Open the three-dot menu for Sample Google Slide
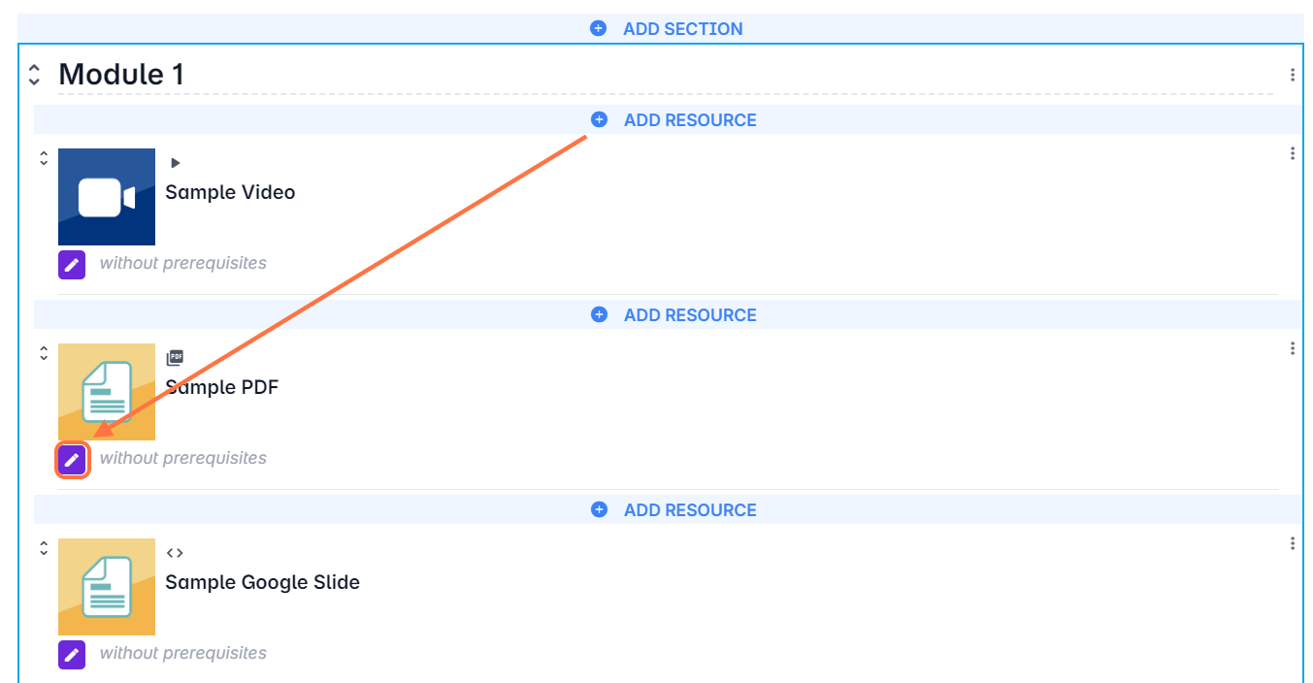 [1293, 543]
